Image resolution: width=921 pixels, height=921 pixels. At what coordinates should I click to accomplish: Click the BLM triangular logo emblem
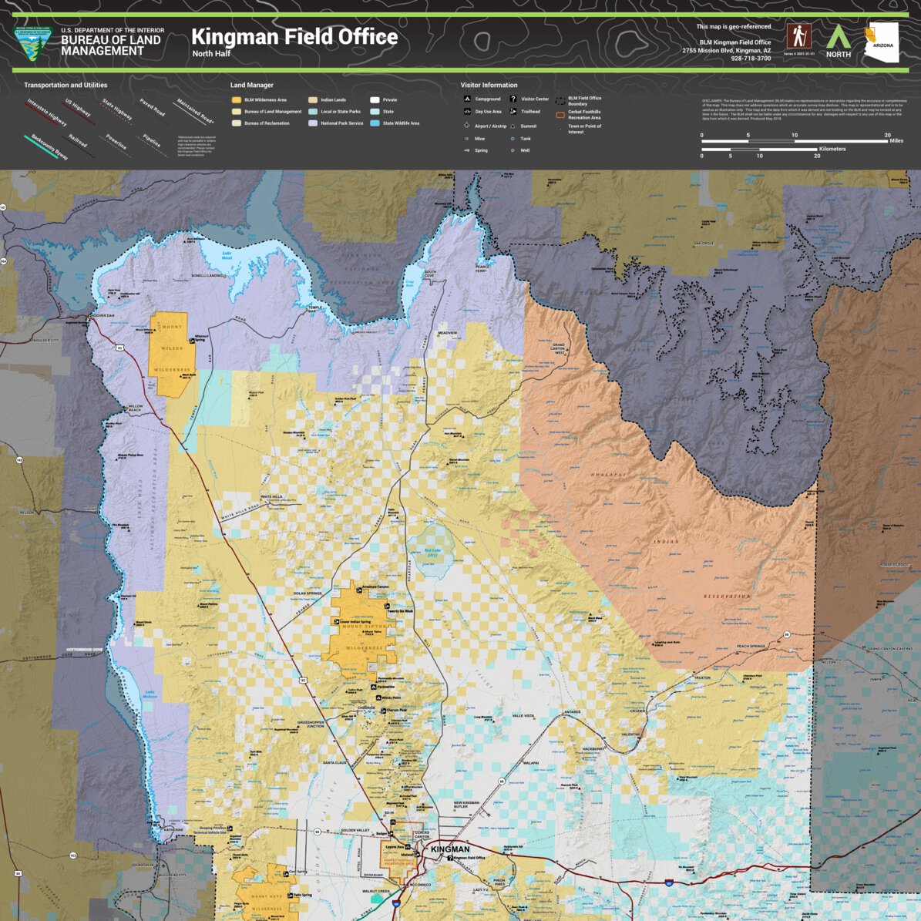click(33, 43)
